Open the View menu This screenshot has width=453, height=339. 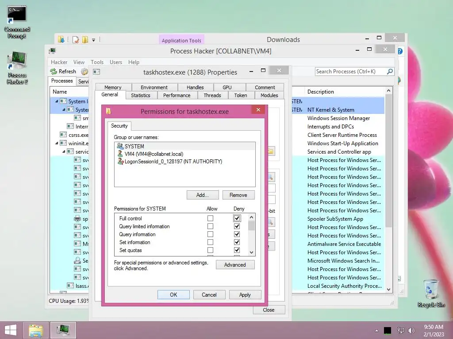(x=79, y=62)
